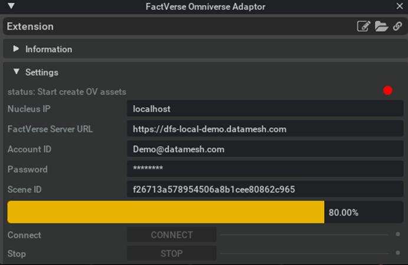Click the 'Nucleus IP' label
Screen dimensions: 408x265
coord(29,109)
